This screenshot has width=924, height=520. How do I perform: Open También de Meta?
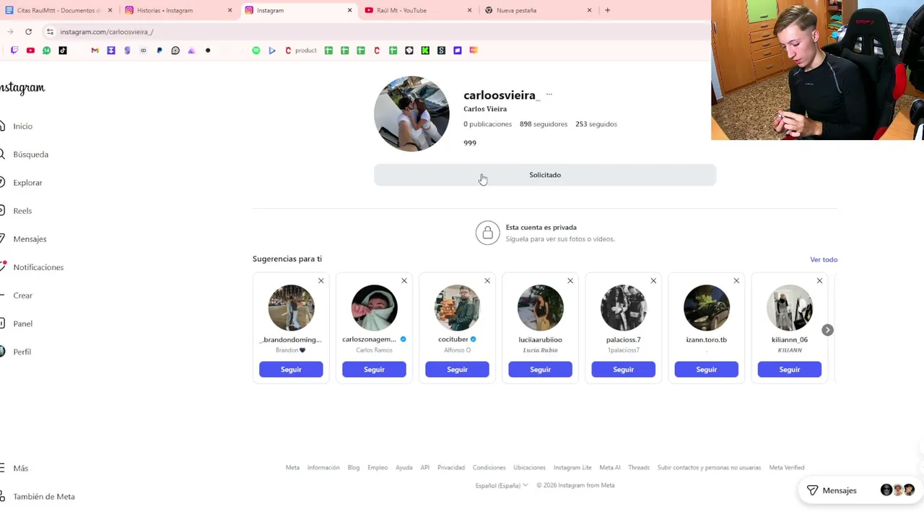pyautogui.click(x=38, y=496)
